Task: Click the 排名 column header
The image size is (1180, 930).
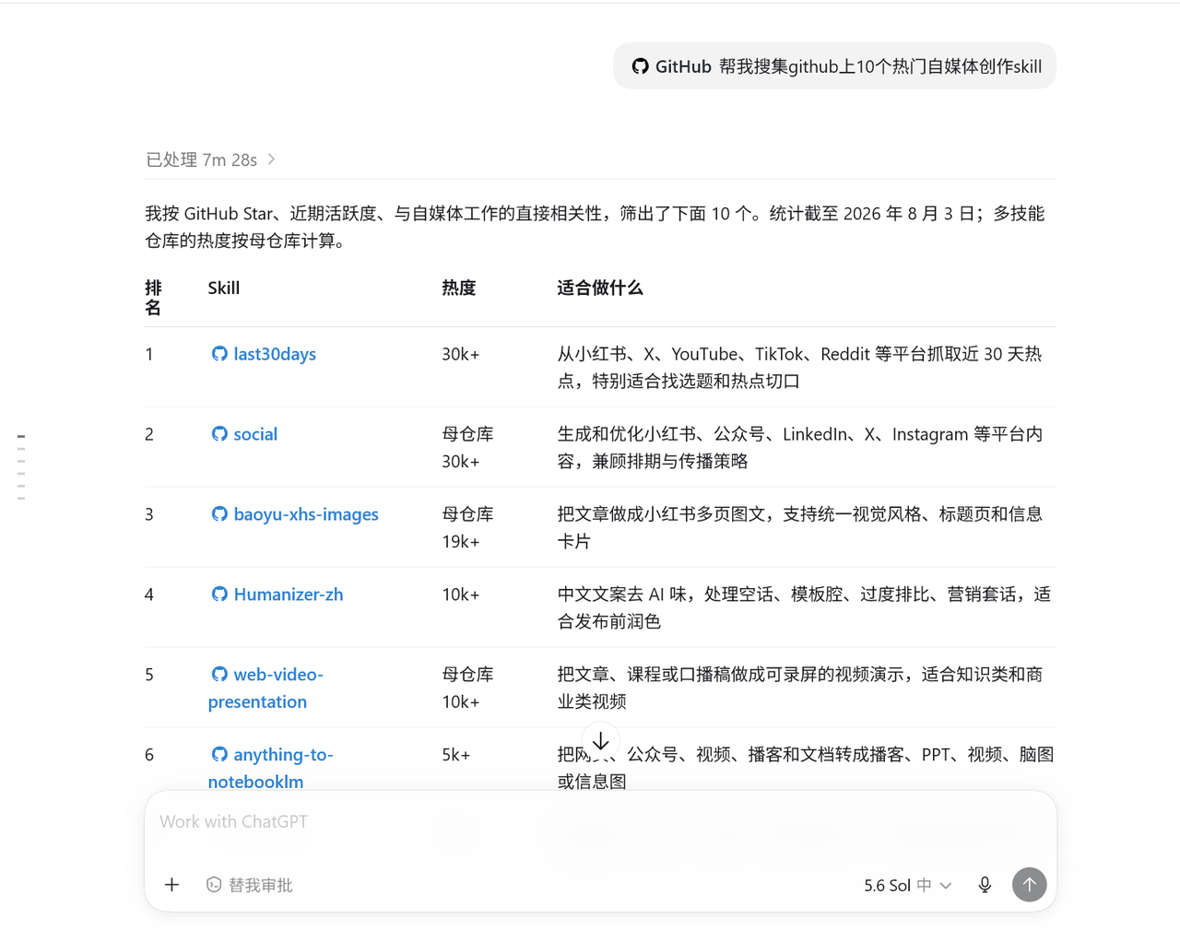Action: (x=153, y=298)
